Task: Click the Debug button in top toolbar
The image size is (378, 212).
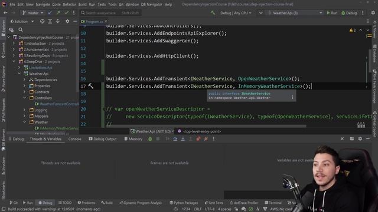Action: (x=349, y=13)
